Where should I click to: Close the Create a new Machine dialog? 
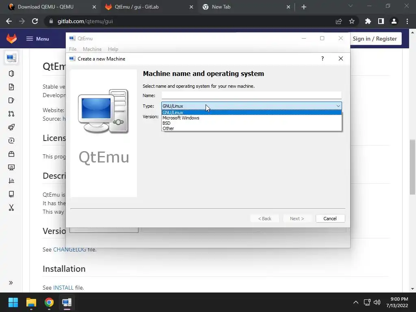[x=341, y=58]
